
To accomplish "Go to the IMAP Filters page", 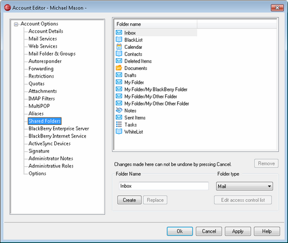I will (42, 99).
